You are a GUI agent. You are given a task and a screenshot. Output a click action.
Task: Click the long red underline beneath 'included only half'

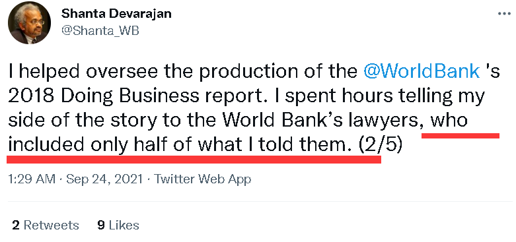point(194,160)
